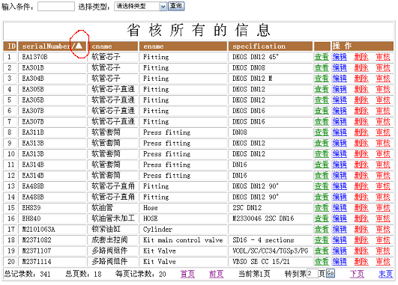Image resolution: width=398 pixels, height=285 pixels.
Task: Click the ID column header
Action: [10, 46]
